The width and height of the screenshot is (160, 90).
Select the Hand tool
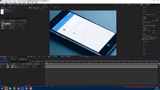tap(4, 5)
